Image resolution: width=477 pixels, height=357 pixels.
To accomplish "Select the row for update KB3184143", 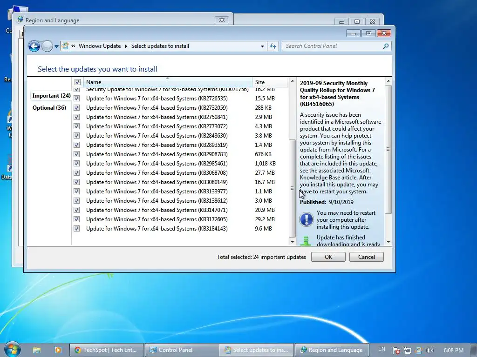I will tap(180, 229).
